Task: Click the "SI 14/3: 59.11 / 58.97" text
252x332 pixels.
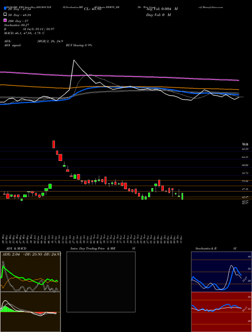Action: point(39,29)
